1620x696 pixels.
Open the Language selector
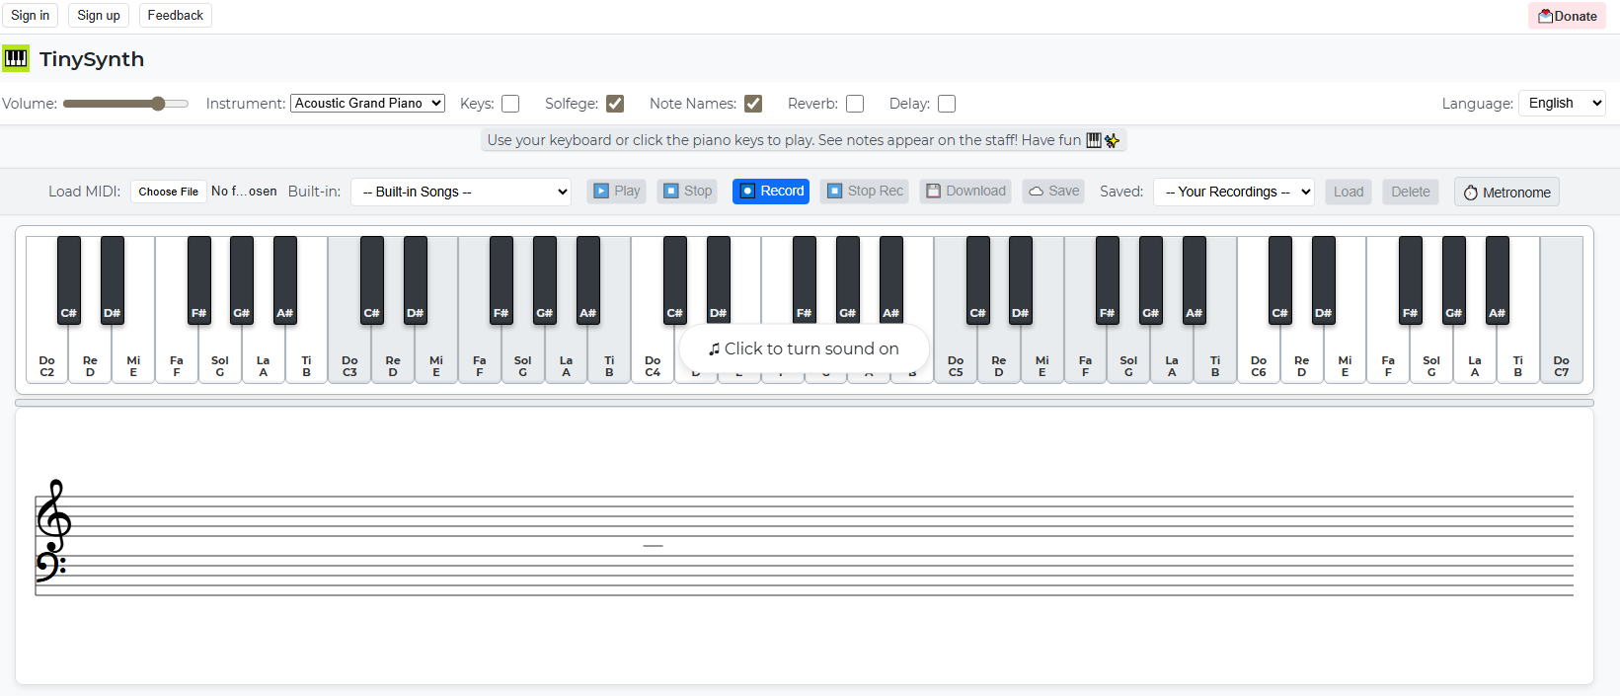1561,104
